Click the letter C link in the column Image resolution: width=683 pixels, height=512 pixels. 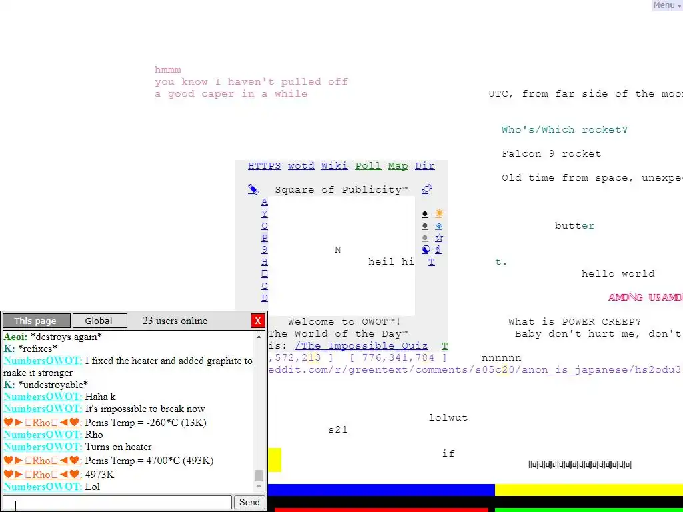(x=264, y=286)
